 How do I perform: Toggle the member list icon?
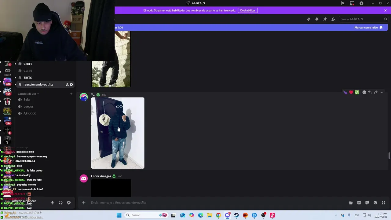[x=333, y=19]
